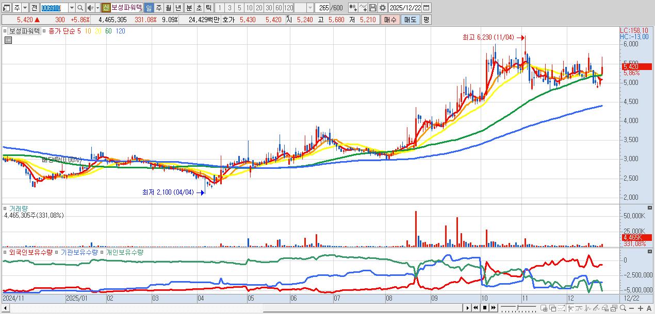
Task: Open the calendar date picker icon
Action: click(427, 8)
